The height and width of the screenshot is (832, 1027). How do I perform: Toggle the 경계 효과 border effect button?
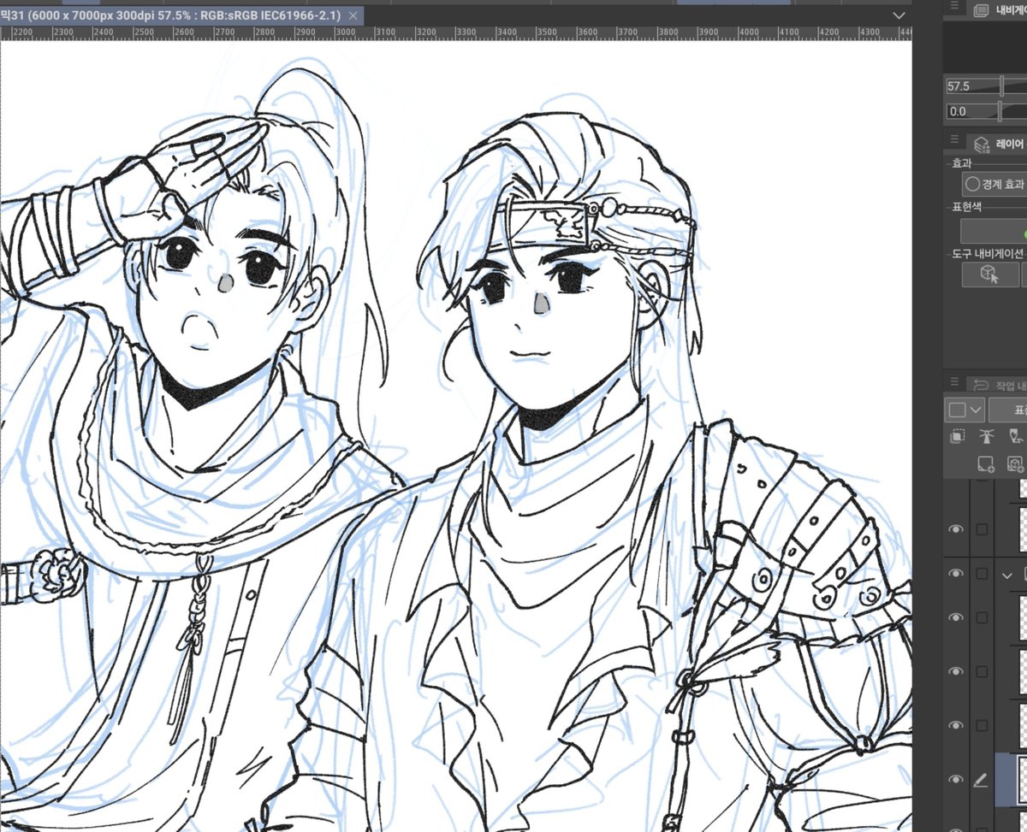994,183
